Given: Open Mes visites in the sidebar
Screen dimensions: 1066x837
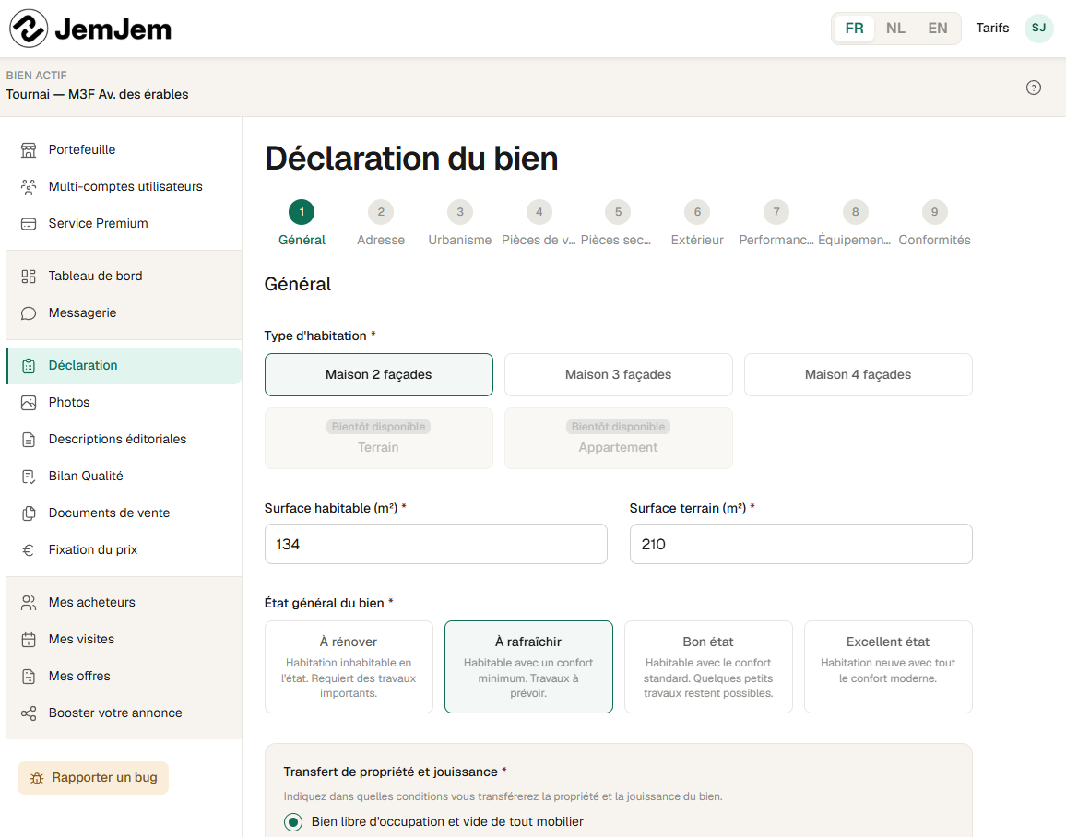Looking at the screenshot, I should pyautogui.click(x=124, y=640).
